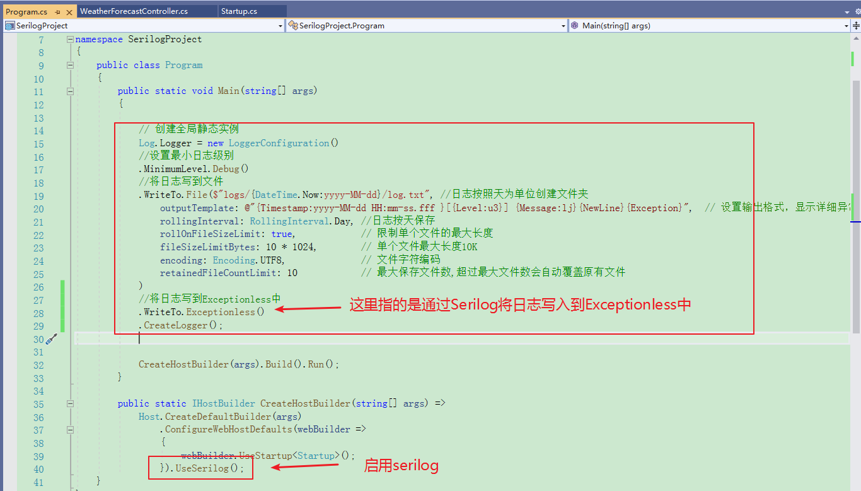Image resolution: width=861 pixels, height=491 pixels.
Task: Pin the Program.cs tab
Action: tap(57, 12)
